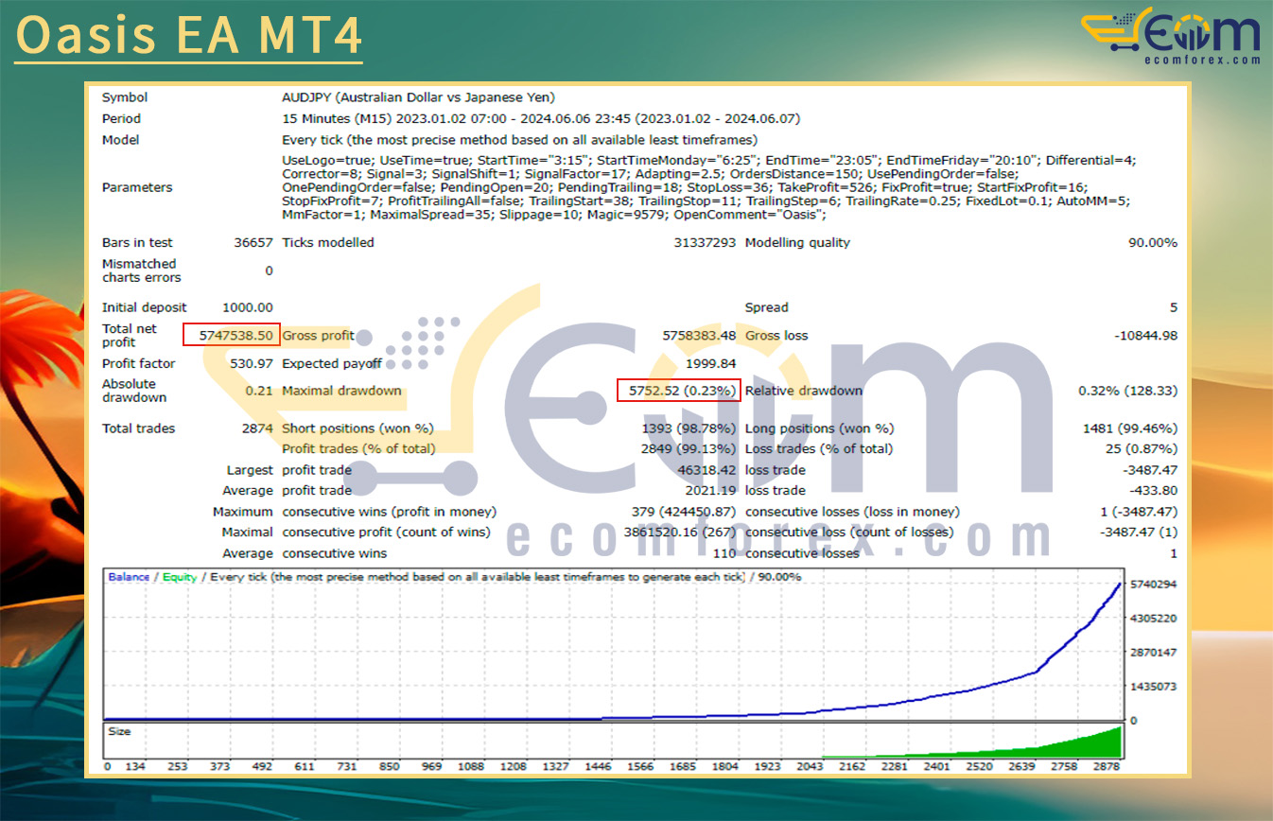The width and height of the screenshot is (1273, 821).
Task: Click the Modelling quality 90.00% value
Action: tap(1152, 243)
